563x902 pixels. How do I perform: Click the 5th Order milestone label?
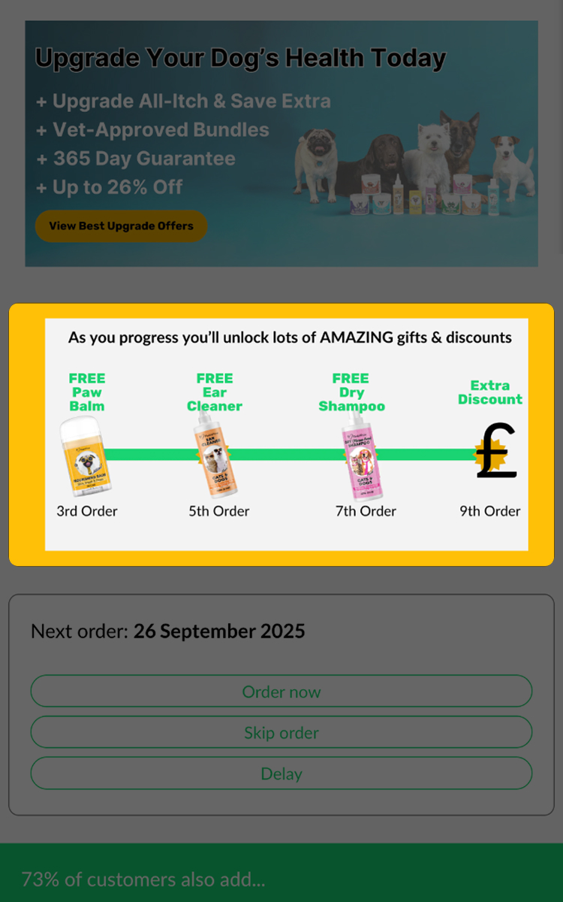[218, 511]
